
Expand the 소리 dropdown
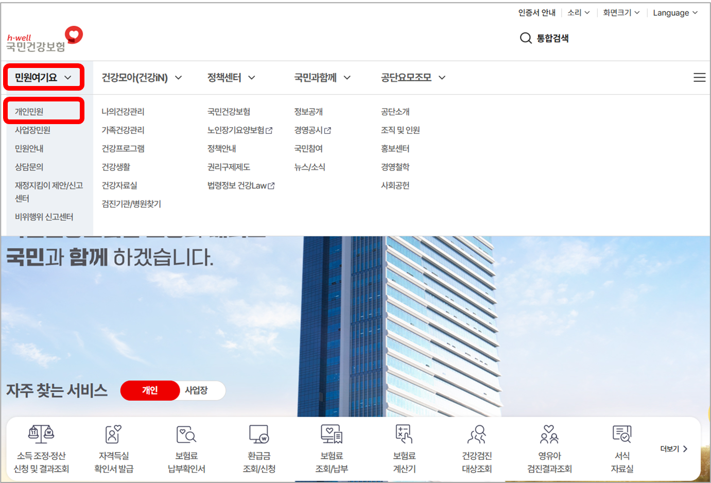(578, 12)
